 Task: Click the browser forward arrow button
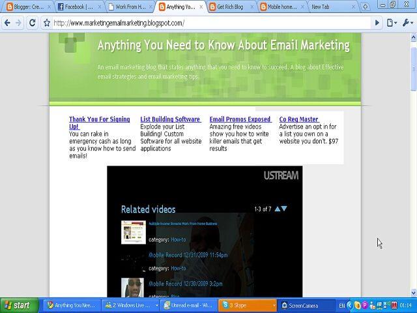tap(18, 23)
